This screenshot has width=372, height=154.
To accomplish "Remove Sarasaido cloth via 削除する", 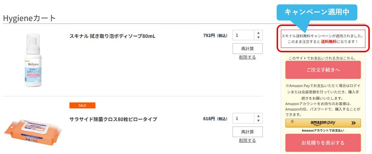I will (x=247, y=140).
